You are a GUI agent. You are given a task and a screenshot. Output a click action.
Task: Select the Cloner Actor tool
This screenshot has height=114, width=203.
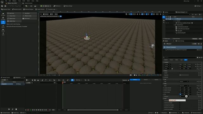14,16
